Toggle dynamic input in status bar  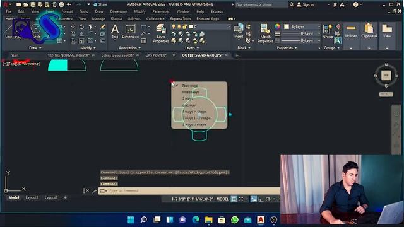point(254,199)
